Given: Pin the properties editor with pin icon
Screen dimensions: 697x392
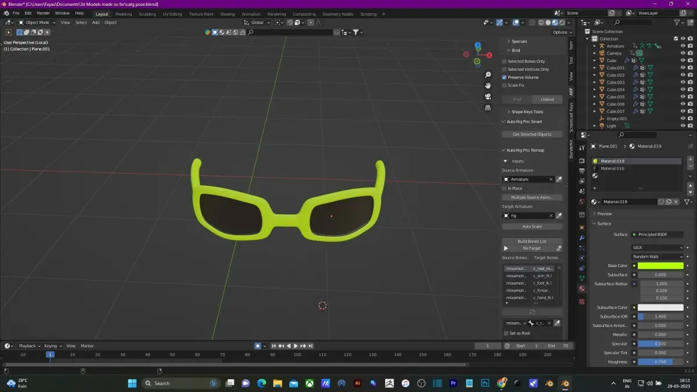Looking at the screenshot, I should coord(689,146).
